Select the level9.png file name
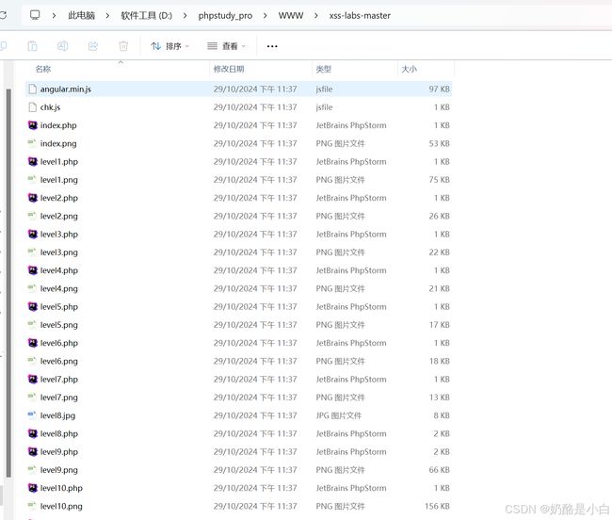The width and height of the screenshot is (612, 520). click(x=59, y=470)
